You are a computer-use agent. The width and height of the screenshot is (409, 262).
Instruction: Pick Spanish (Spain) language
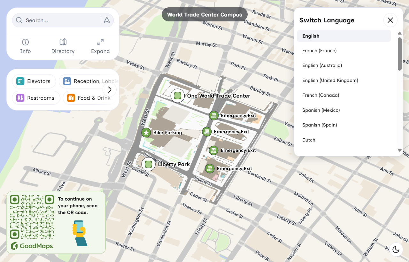pyautogui.click(x=344, y=125)
